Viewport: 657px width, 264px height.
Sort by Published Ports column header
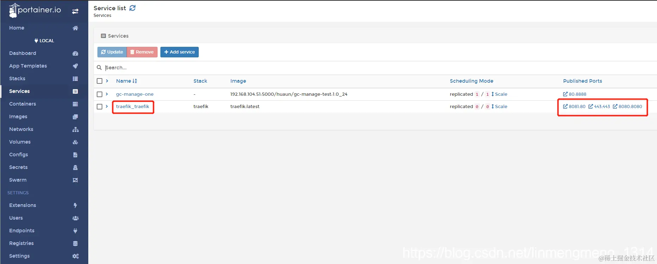point(582,81)
